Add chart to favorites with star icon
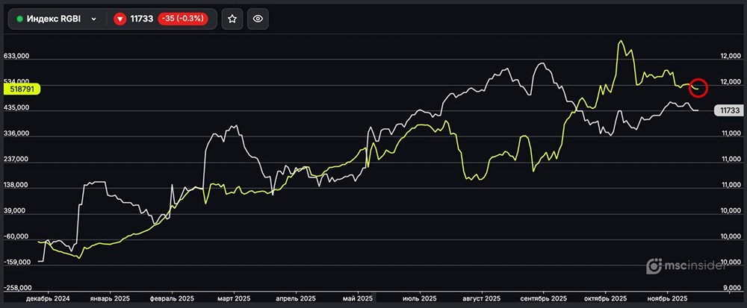Image resolution: width=747 pixels, height=308 pixels. click(232, 19)
